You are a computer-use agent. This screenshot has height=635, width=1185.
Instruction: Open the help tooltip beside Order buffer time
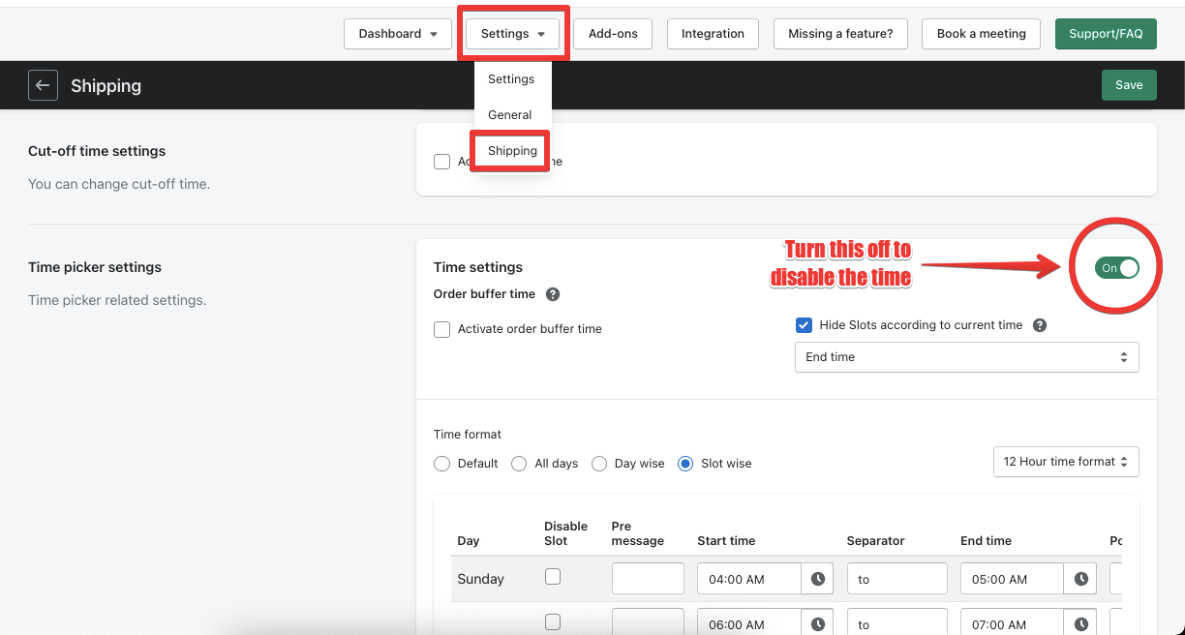click(x=552, y=294)
